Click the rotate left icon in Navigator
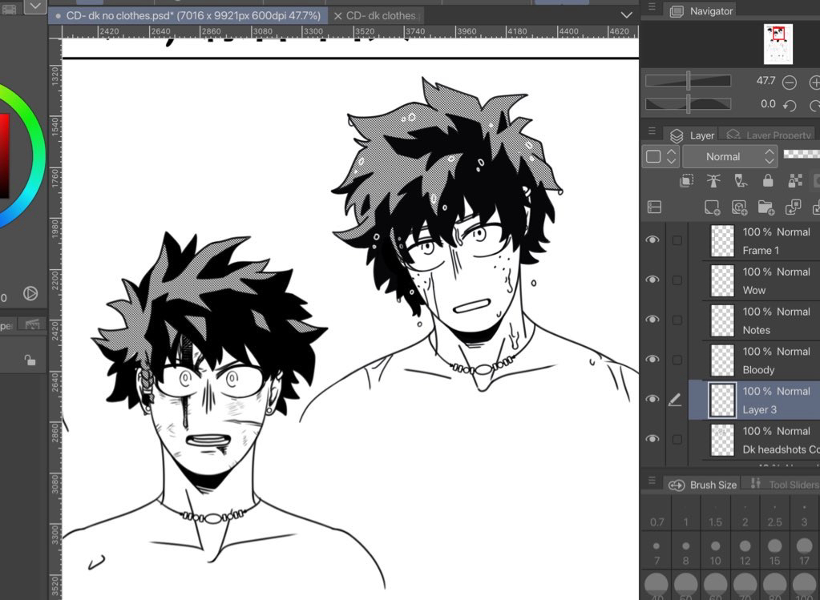Image resolution: width=820 pixels, height=600 pixels. (790, 105)
